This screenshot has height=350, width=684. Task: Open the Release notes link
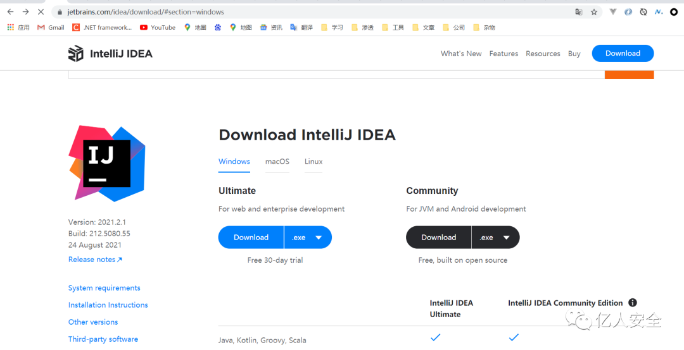click(95, 260)
